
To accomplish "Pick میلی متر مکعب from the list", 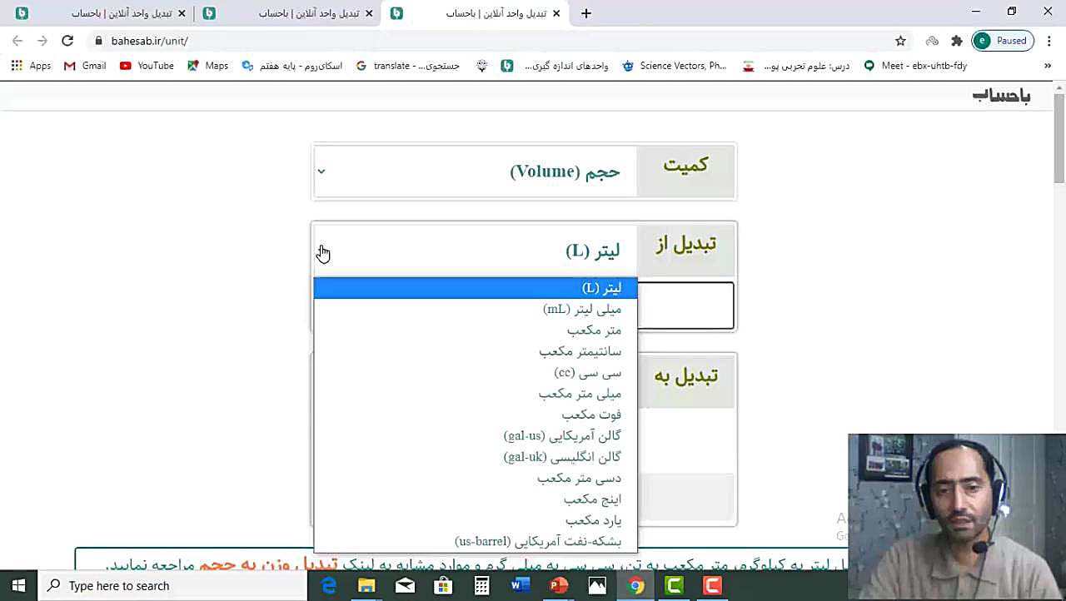I will 475,394.
